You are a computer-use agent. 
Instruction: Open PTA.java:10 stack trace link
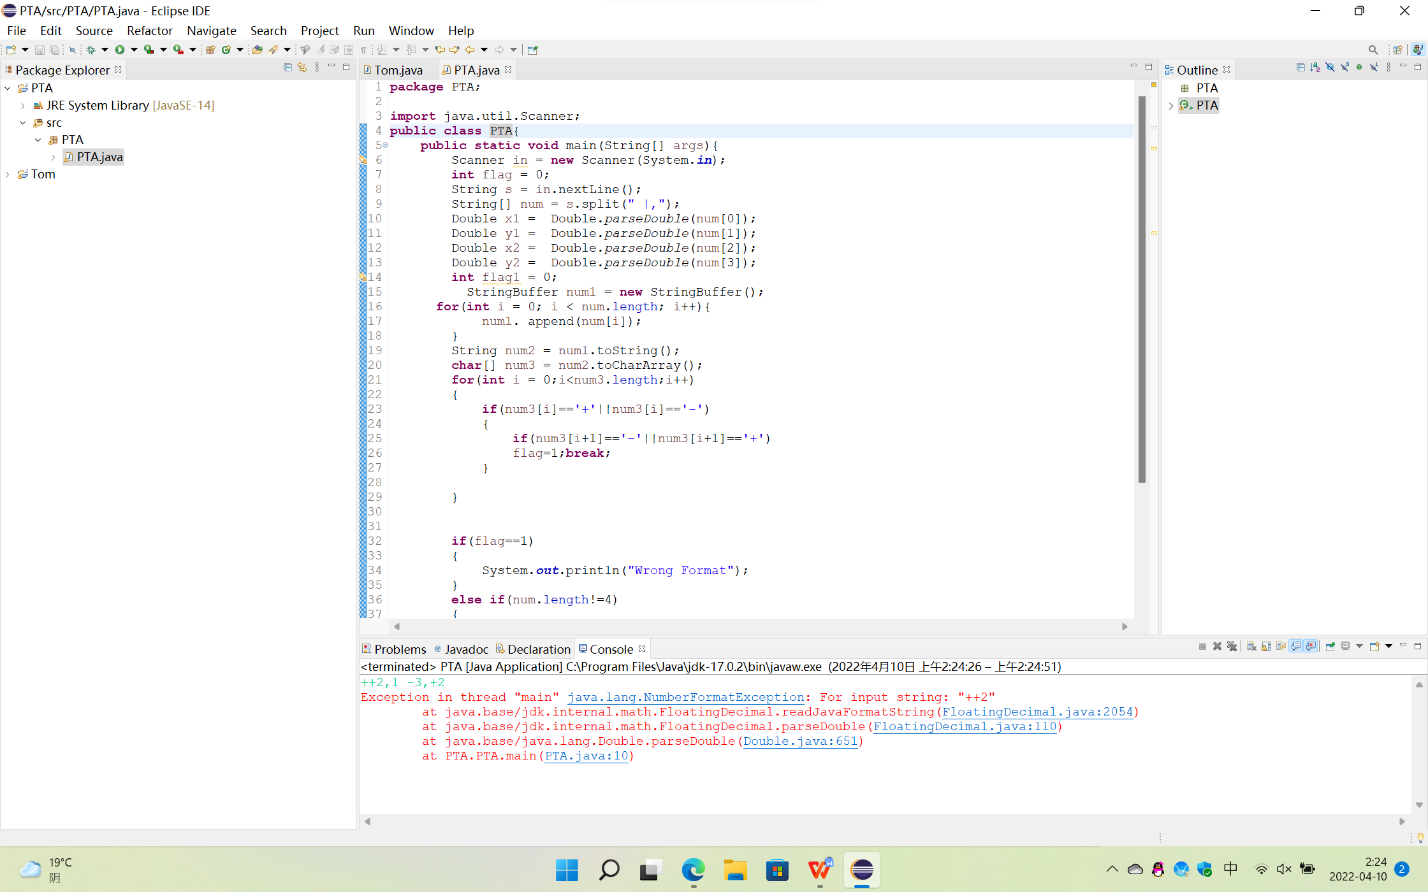[586, 756]
